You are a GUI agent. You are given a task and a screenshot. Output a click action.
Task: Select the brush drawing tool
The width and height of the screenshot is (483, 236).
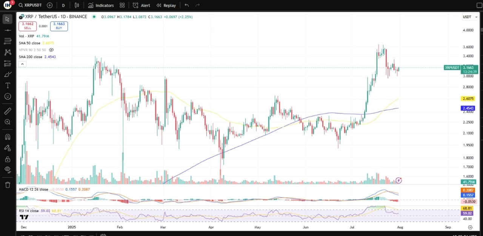[x=8, y=74]
